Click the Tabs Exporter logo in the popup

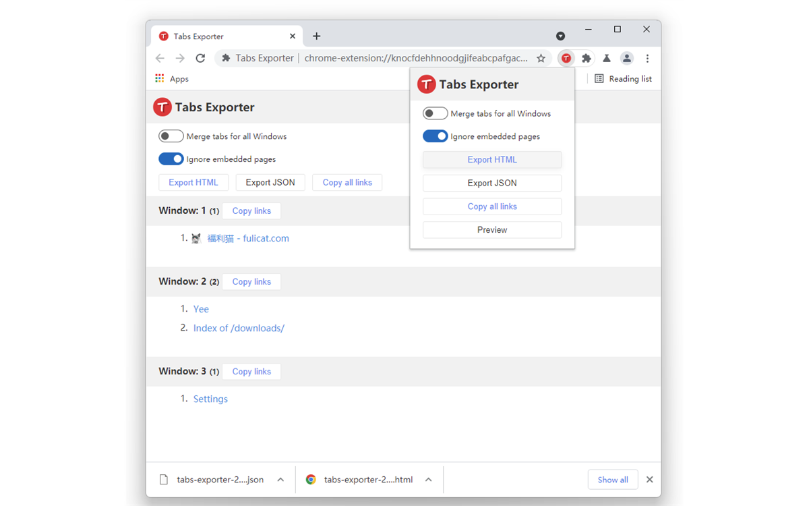coord(427,84)
